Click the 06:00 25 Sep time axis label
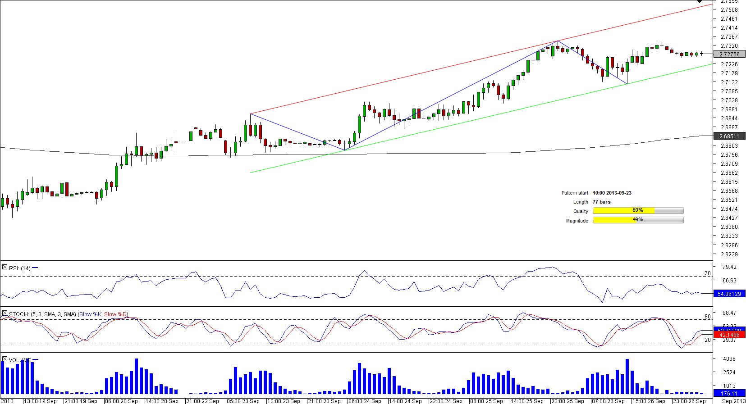The width and height of the screenshot is (746, 404). 487,401
